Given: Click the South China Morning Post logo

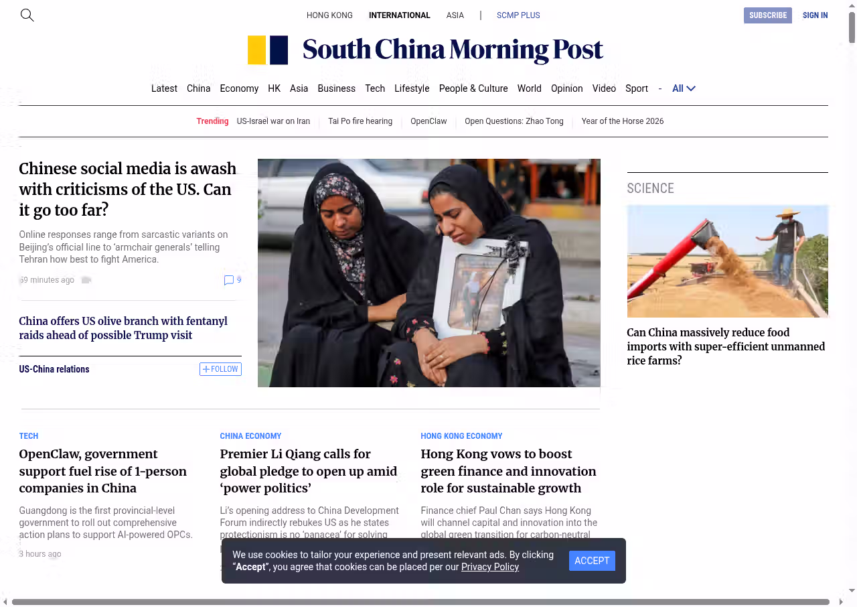Looking at the screenshot, I should pos(425,50).
